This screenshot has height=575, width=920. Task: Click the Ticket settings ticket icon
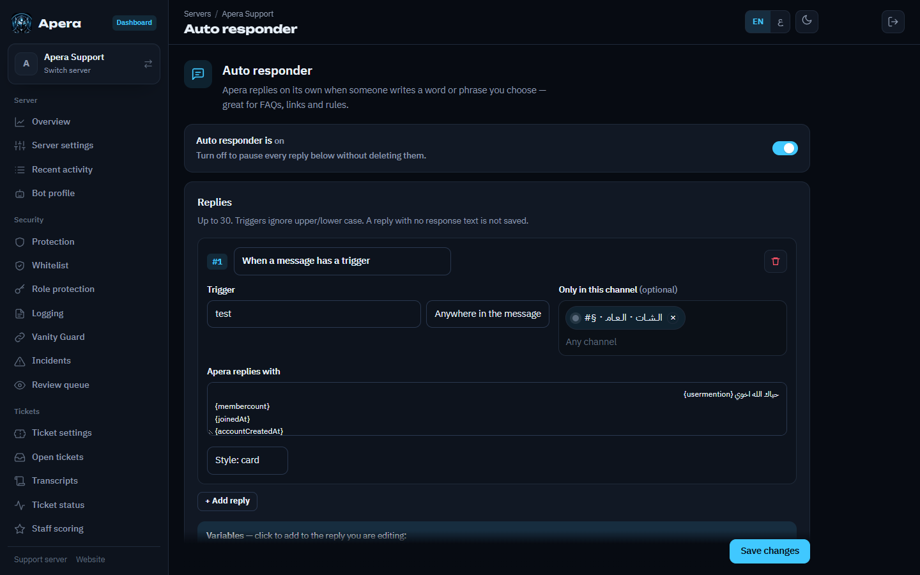20,433
